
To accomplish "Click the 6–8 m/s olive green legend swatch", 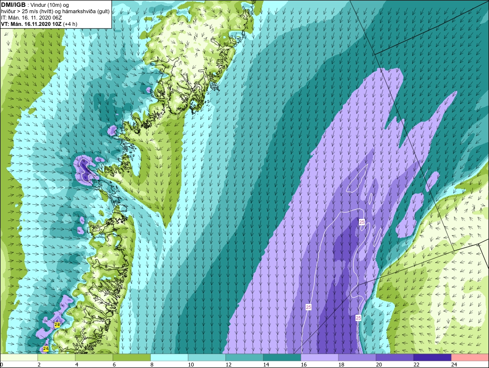I will point(132,357).
